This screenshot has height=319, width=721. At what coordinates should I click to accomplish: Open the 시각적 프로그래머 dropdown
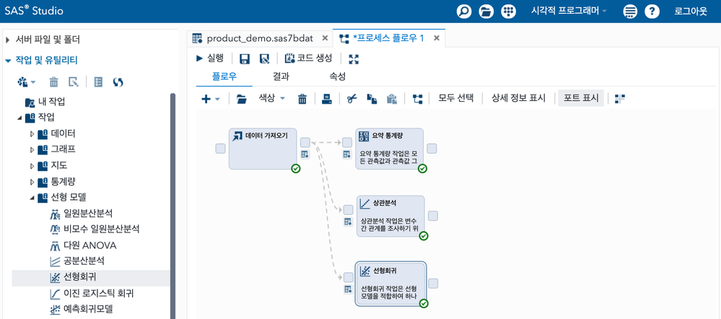569,12
